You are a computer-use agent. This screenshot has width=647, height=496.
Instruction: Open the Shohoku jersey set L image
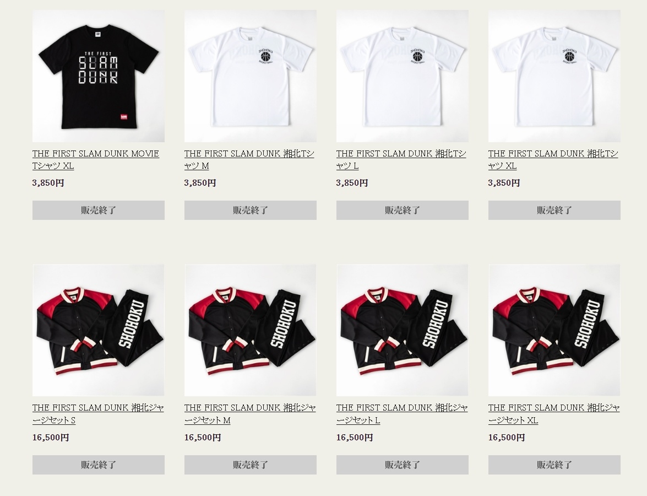(403, 330)
